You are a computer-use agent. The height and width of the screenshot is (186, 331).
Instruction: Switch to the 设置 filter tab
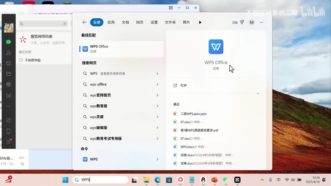point(154,22)
